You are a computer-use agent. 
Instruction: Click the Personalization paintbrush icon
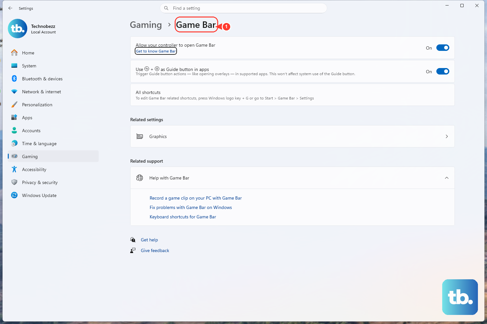coord(14,104)
